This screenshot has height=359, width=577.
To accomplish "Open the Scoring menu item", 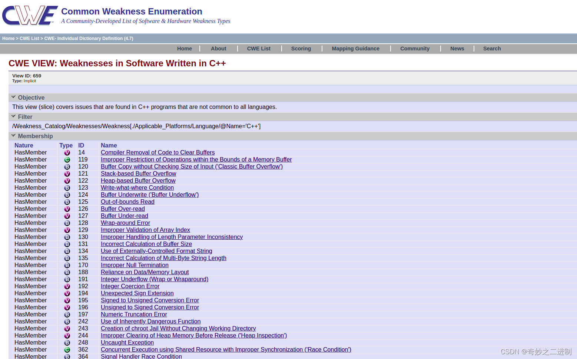I will click(301, 49).
